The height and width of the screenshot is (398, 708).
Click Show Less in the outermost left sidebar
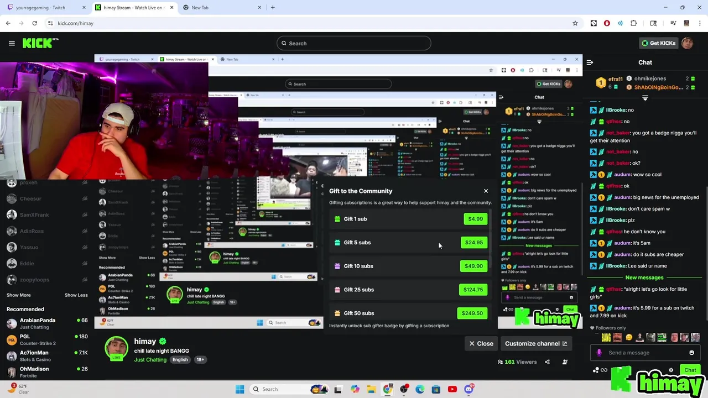(76, 295)
